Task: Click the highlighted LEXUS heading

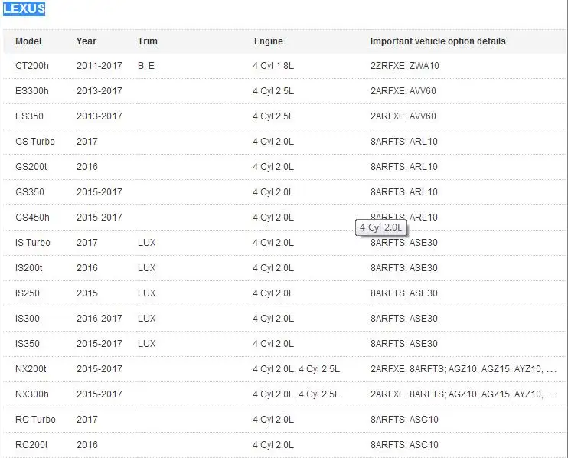Action: (x=24, y=8)
